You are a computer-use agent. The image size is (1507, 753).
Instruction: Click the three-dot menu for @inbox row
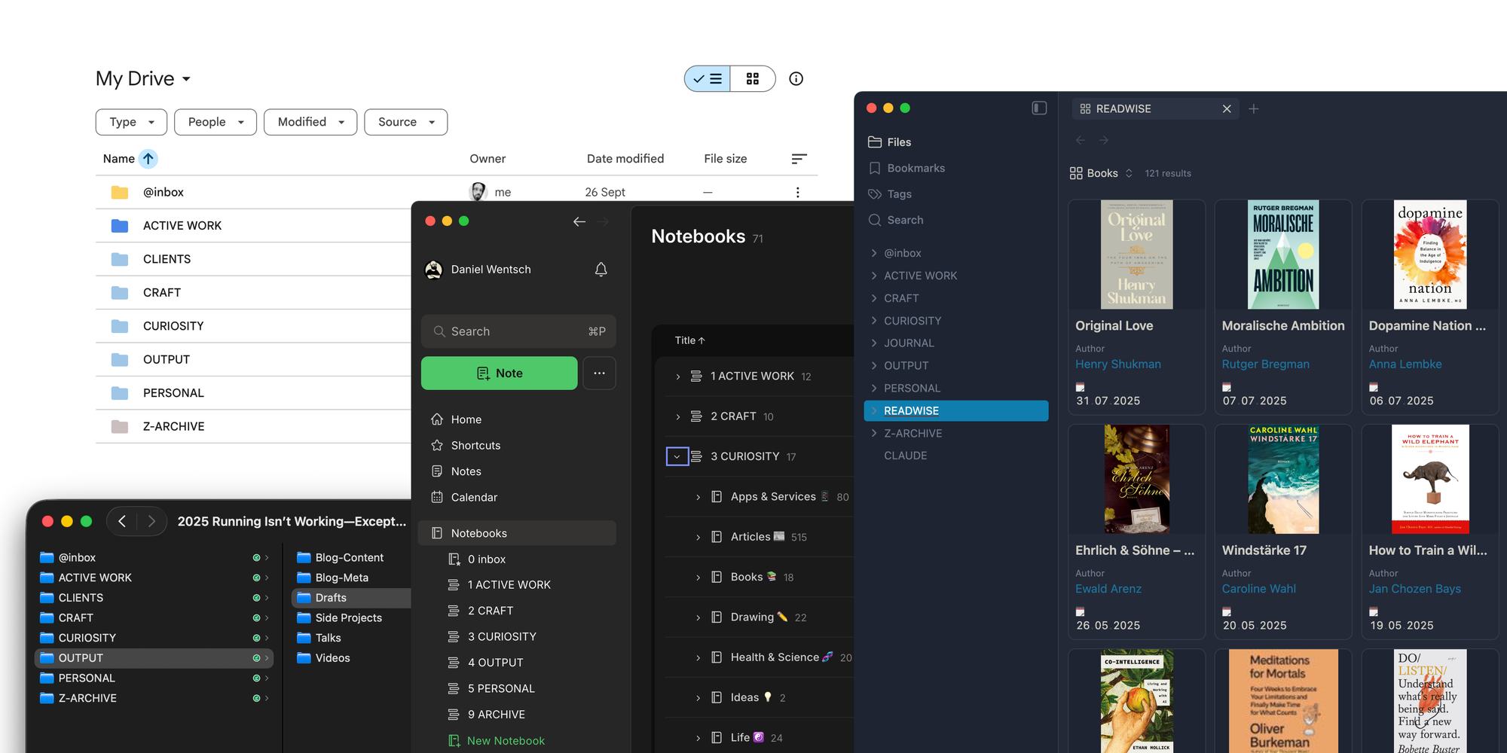click(x=797, y=192)
